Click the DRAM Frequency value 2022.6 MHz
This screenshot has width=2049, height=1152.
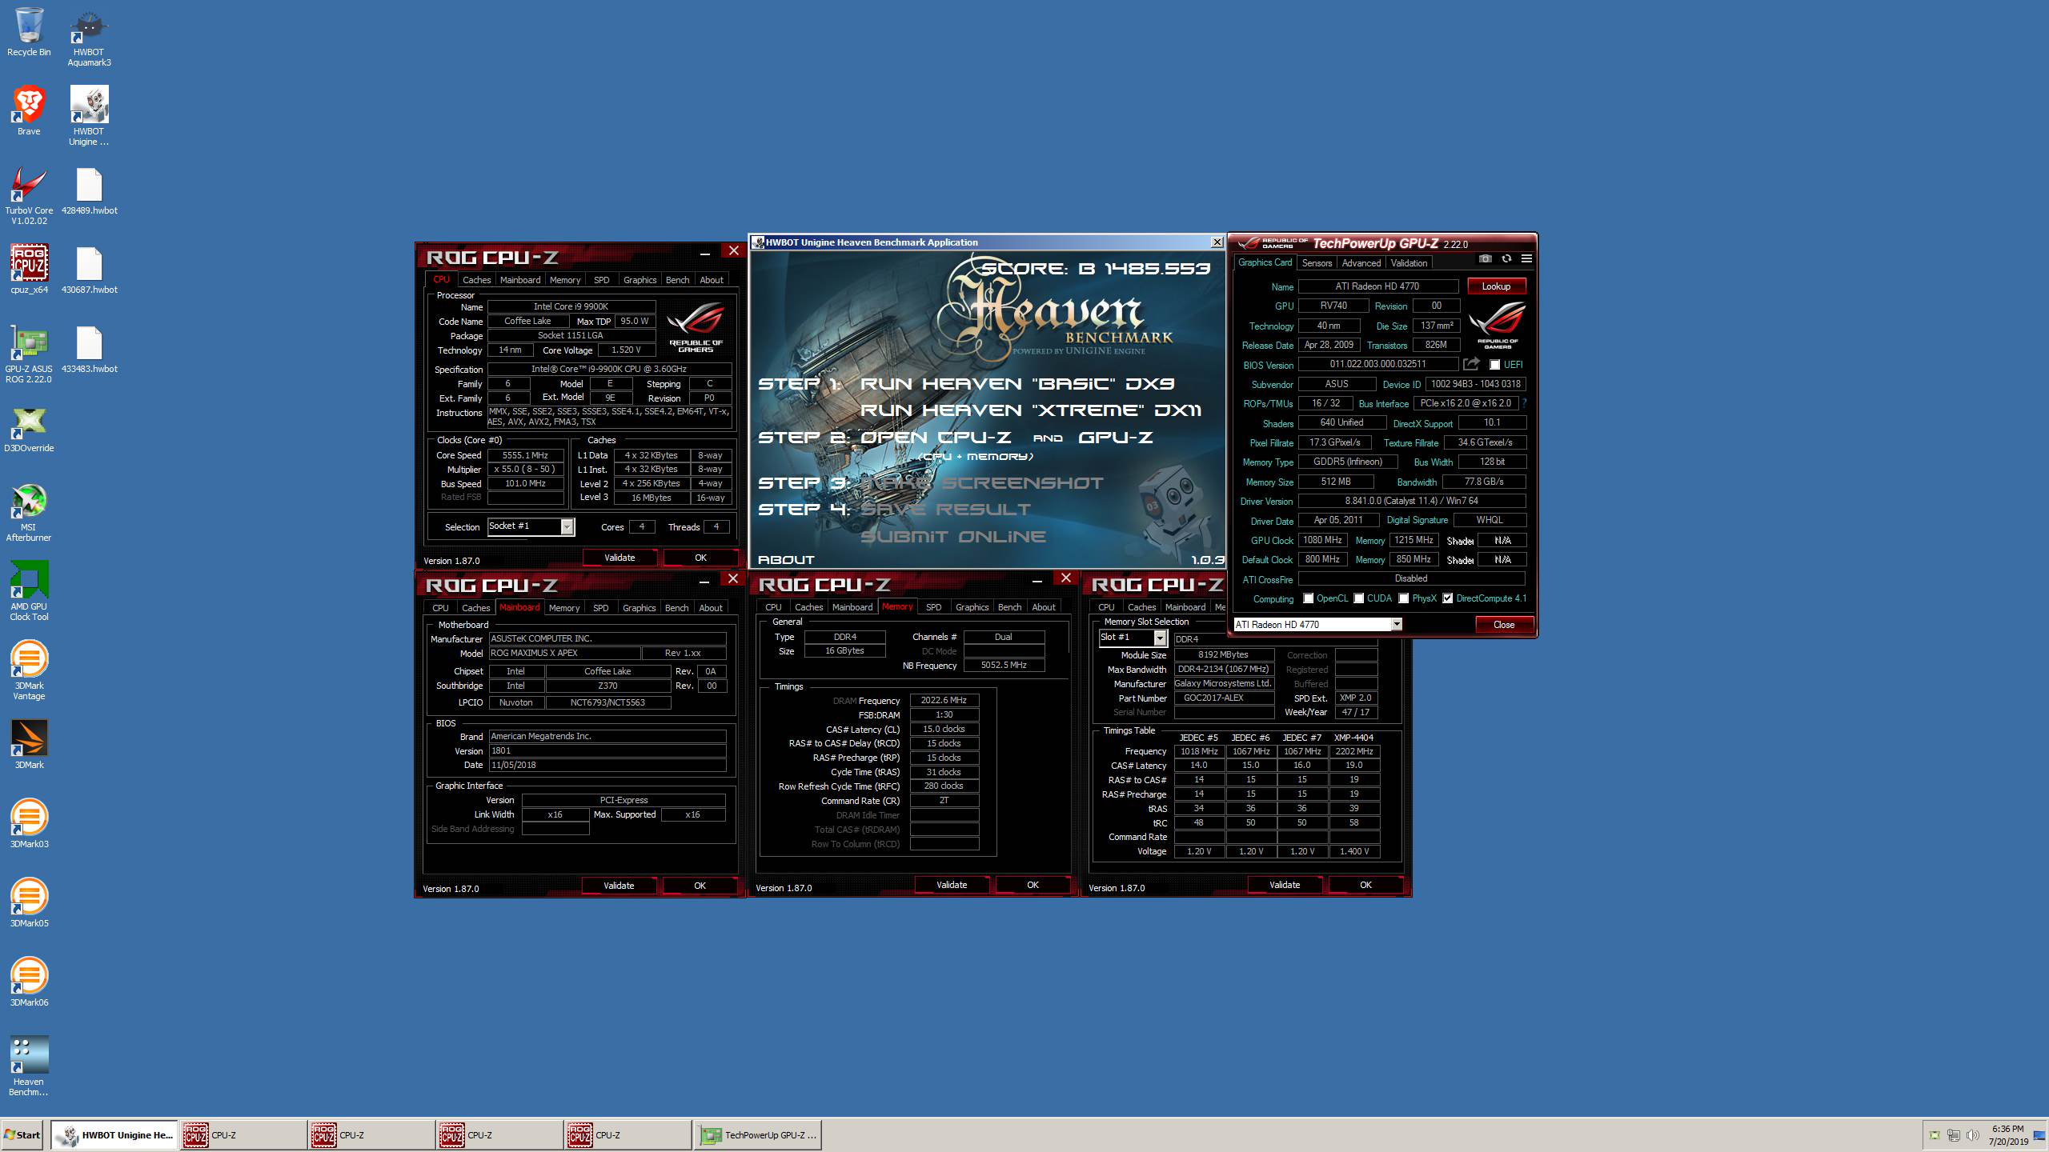coord(944,701)
